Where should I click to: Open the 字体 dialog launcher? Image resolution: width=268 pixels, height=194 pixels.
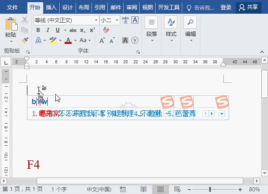(138, 52)
